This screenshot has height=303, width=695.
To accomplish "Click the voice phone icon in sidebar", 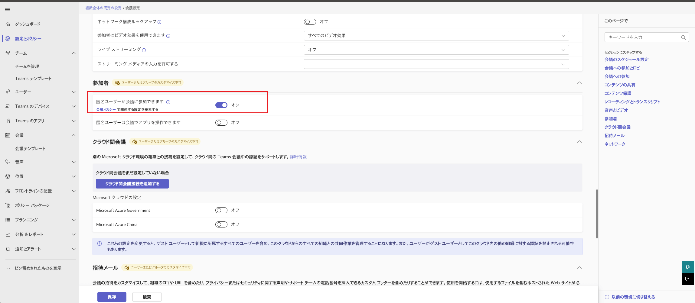I will 8,162.
